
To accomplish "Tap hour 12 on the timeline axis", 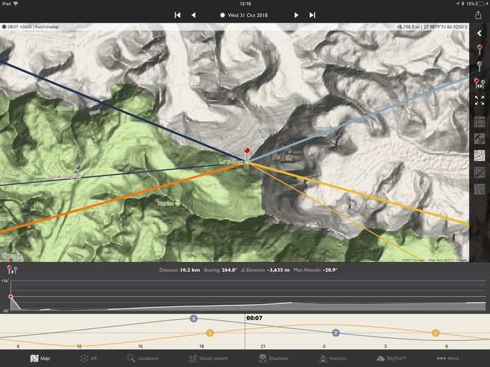I will 79,347.
